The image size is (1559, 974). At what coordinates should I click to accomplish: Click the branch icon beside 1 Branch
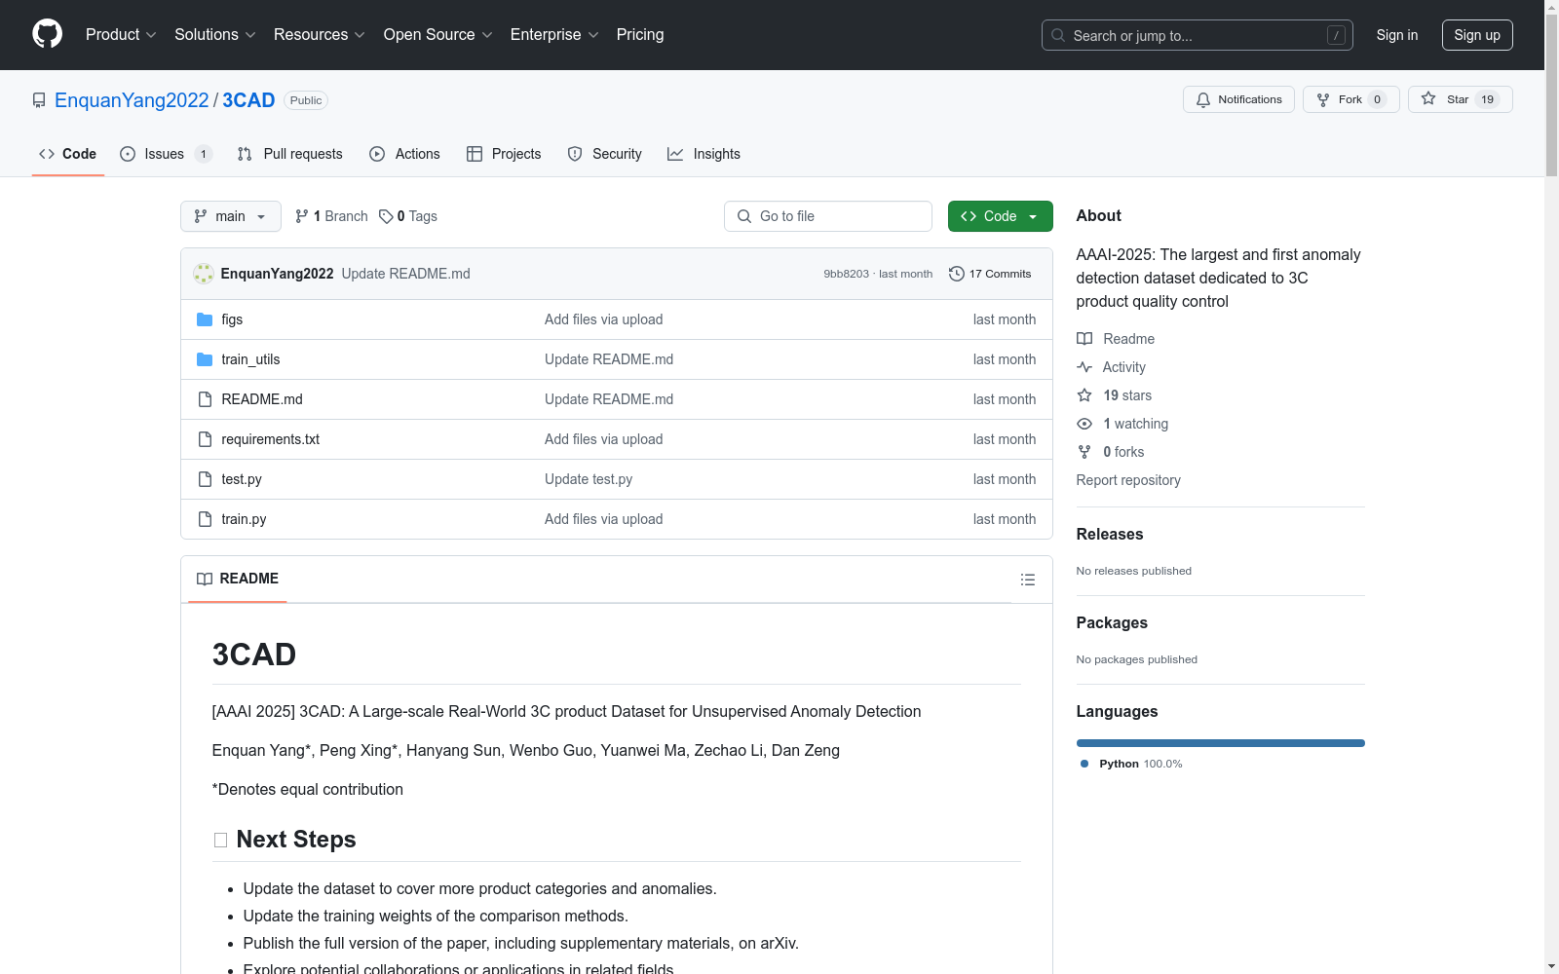[302, 216]
